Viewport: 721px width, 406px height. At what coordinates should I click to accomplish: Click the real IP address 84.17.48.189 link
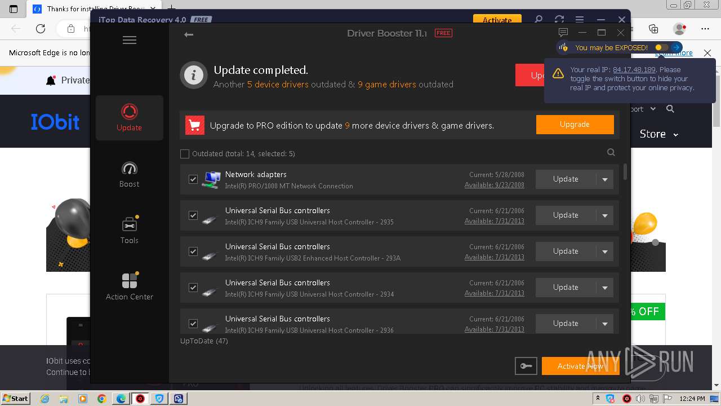coord(634,70)
